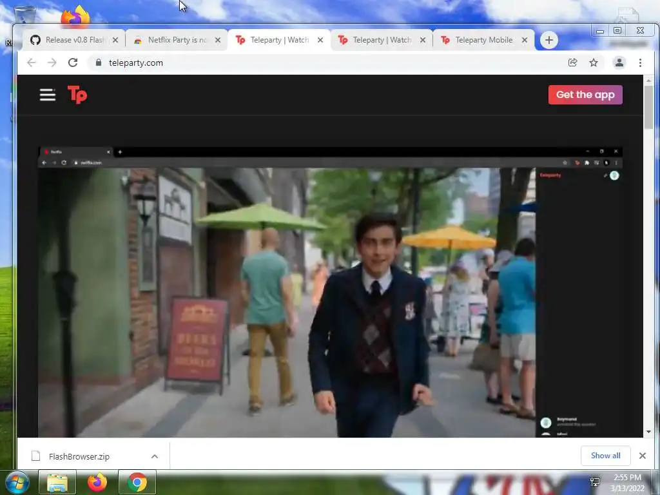Reload the teleparty.com page

(73, 63)
